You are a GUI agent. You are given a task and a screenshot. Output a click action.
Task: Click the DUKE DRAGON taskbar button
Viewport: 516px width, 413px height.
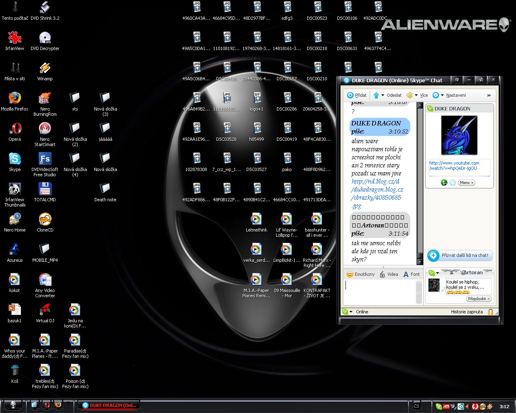[109, 405]
